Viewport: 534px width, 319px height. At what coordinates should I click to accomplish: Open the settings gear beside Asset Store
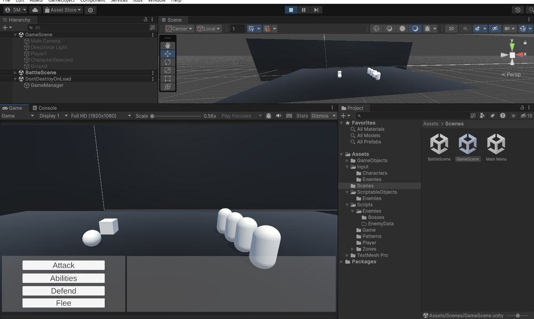(x=90, y=10)
